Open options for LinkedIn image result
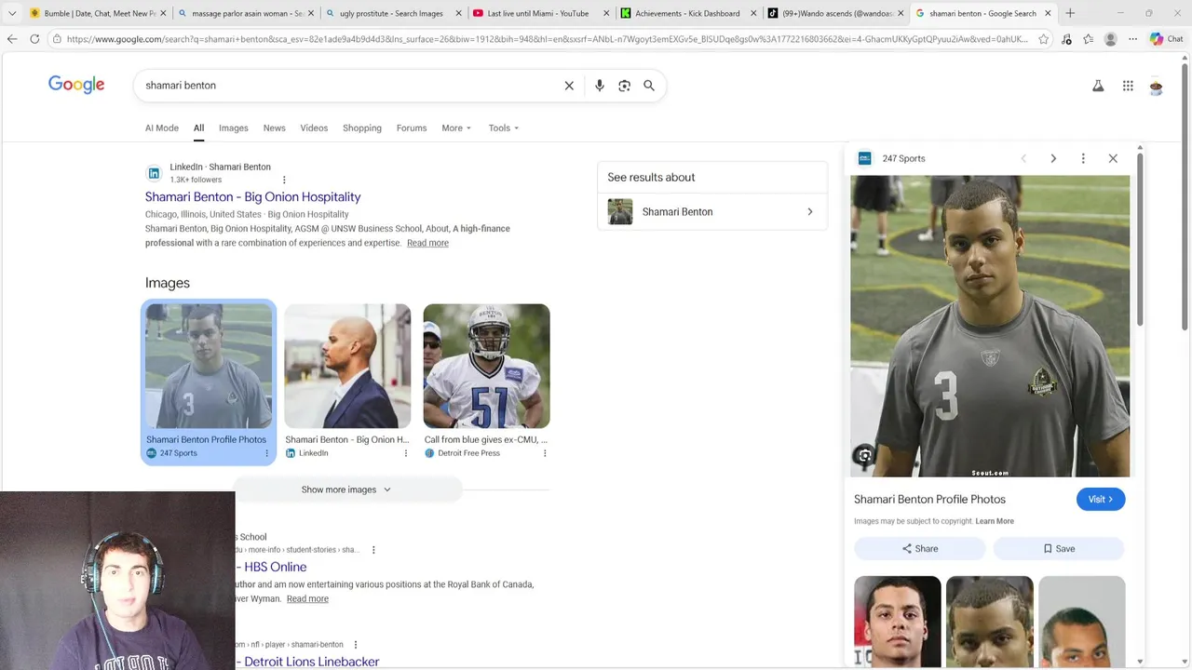Image resolution: width=1192 pixels, height=670 pixels. 405,453
